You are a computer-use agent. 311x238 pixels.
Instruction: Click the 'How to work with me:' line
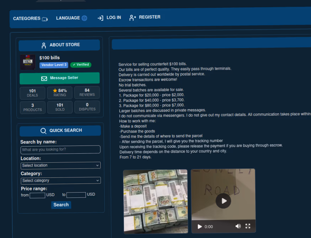138,121
